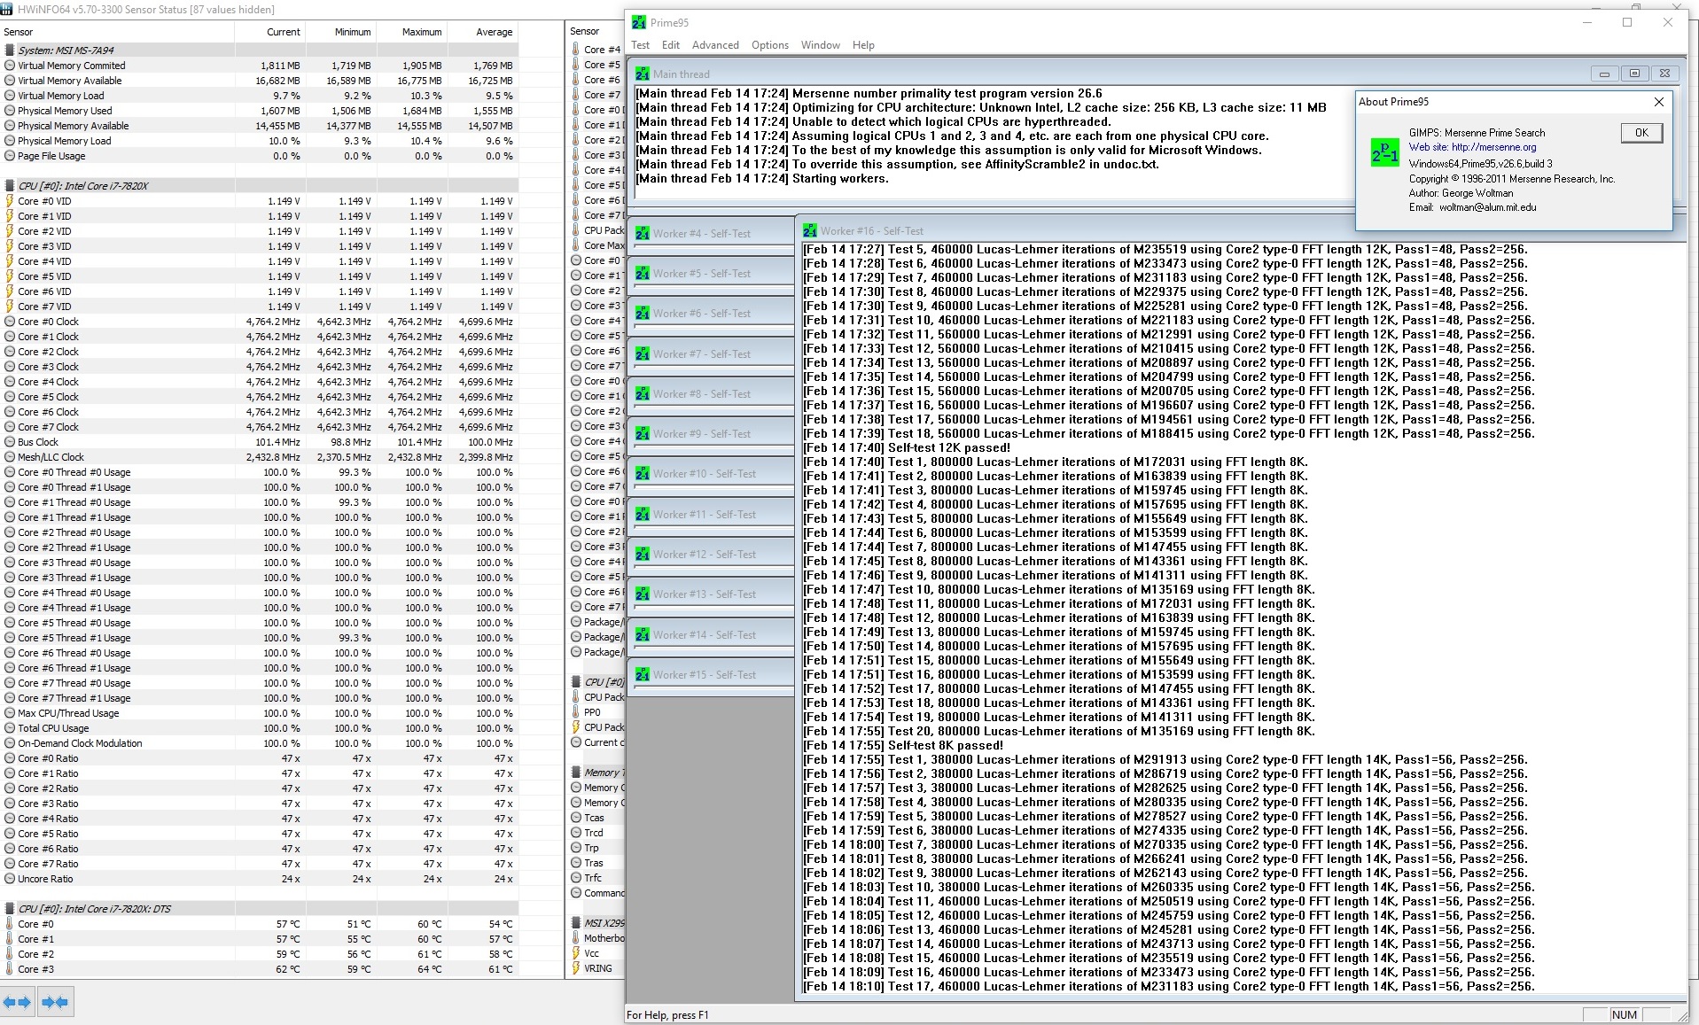Click the green 2^P-1 logo in About Prime95
Viewport: 1699px width, 1025px height.
pyautogui.click(x=1384, y=152)
